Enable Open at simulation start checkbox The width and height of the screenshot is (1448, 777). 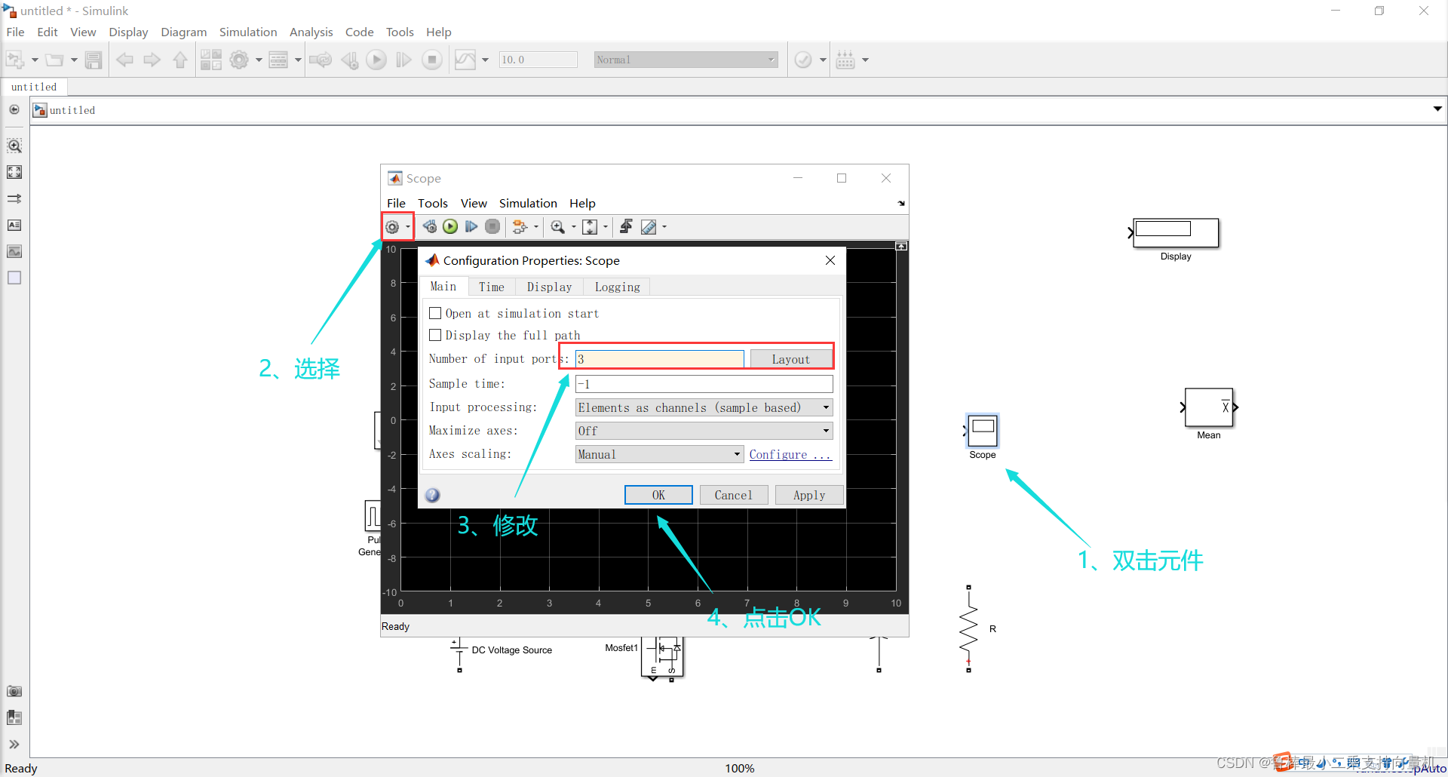pos(435,313)
